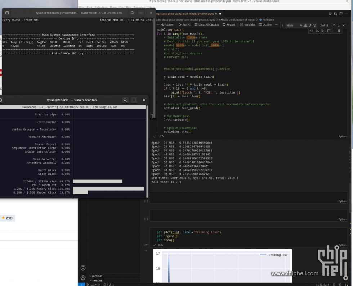Delete the current cell

339,31
